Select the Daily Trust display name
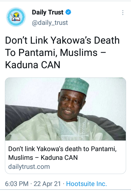This screenshot has height=195, width=131. [48, 12]
